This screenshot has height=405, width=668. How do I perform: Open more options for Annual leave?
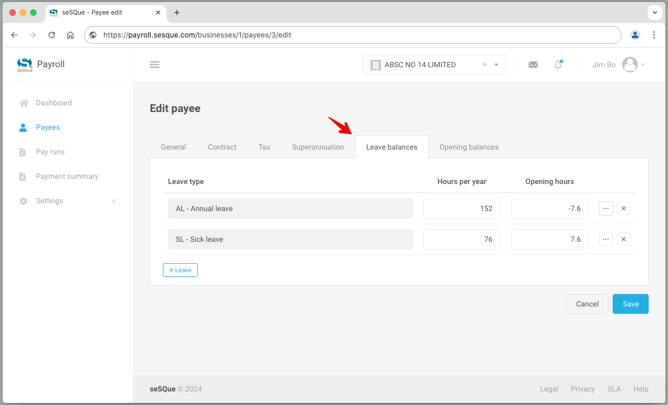coord(605,208)
